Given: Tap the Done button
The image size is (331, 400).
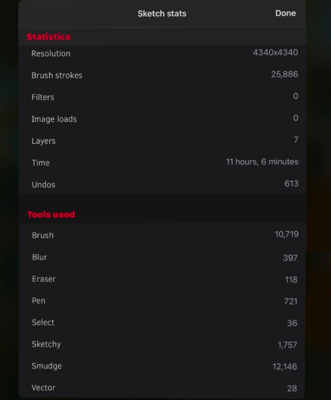Looking at the screenshot, I should 285,13.
